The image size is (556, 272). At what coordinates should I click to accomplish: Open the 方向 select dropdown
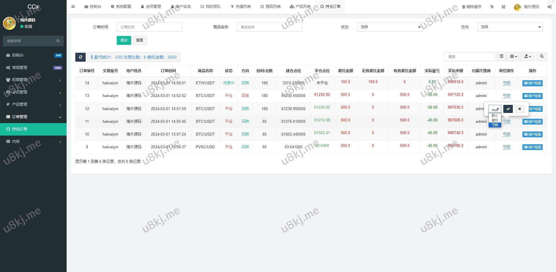(x=510, y=27)
